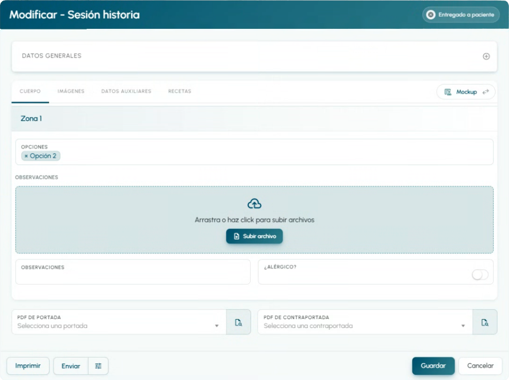Toggle the ¿Alérgico? switch
Image resolution: width=509 pixels, height=380 pixels.
[480, 275]
